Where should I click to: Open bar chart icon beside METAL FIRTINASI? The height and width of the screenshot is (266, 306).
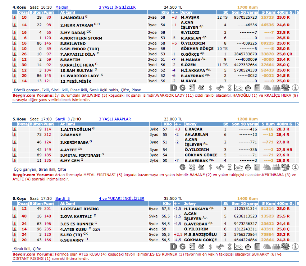click(x=15, y=155)
